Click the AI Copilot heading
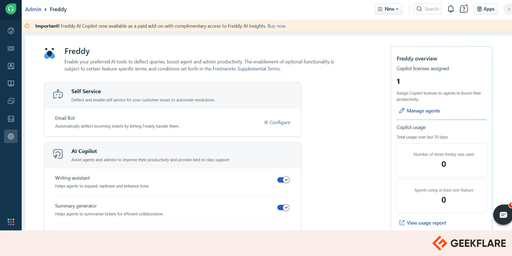The height and width of the screenshot is (256, 512). 84,151
